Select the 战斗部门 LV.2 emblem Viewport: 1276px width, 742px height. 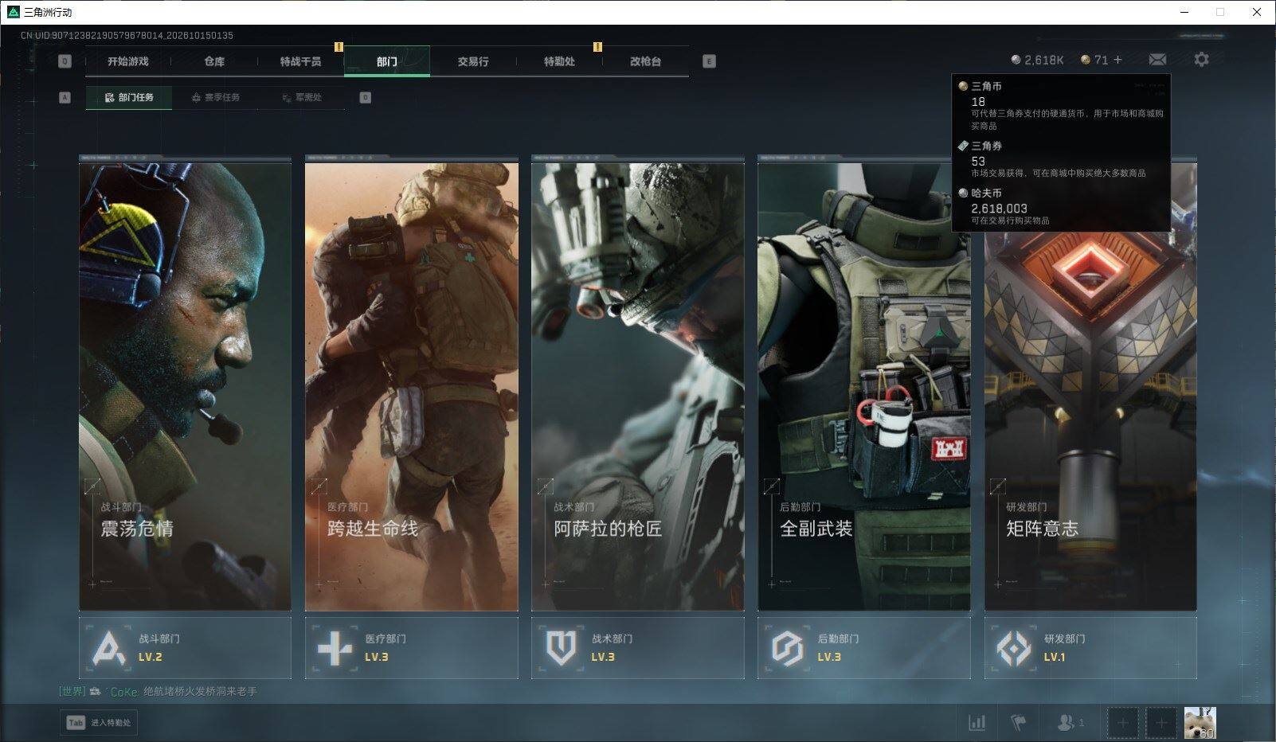click(x=110, y=648)
